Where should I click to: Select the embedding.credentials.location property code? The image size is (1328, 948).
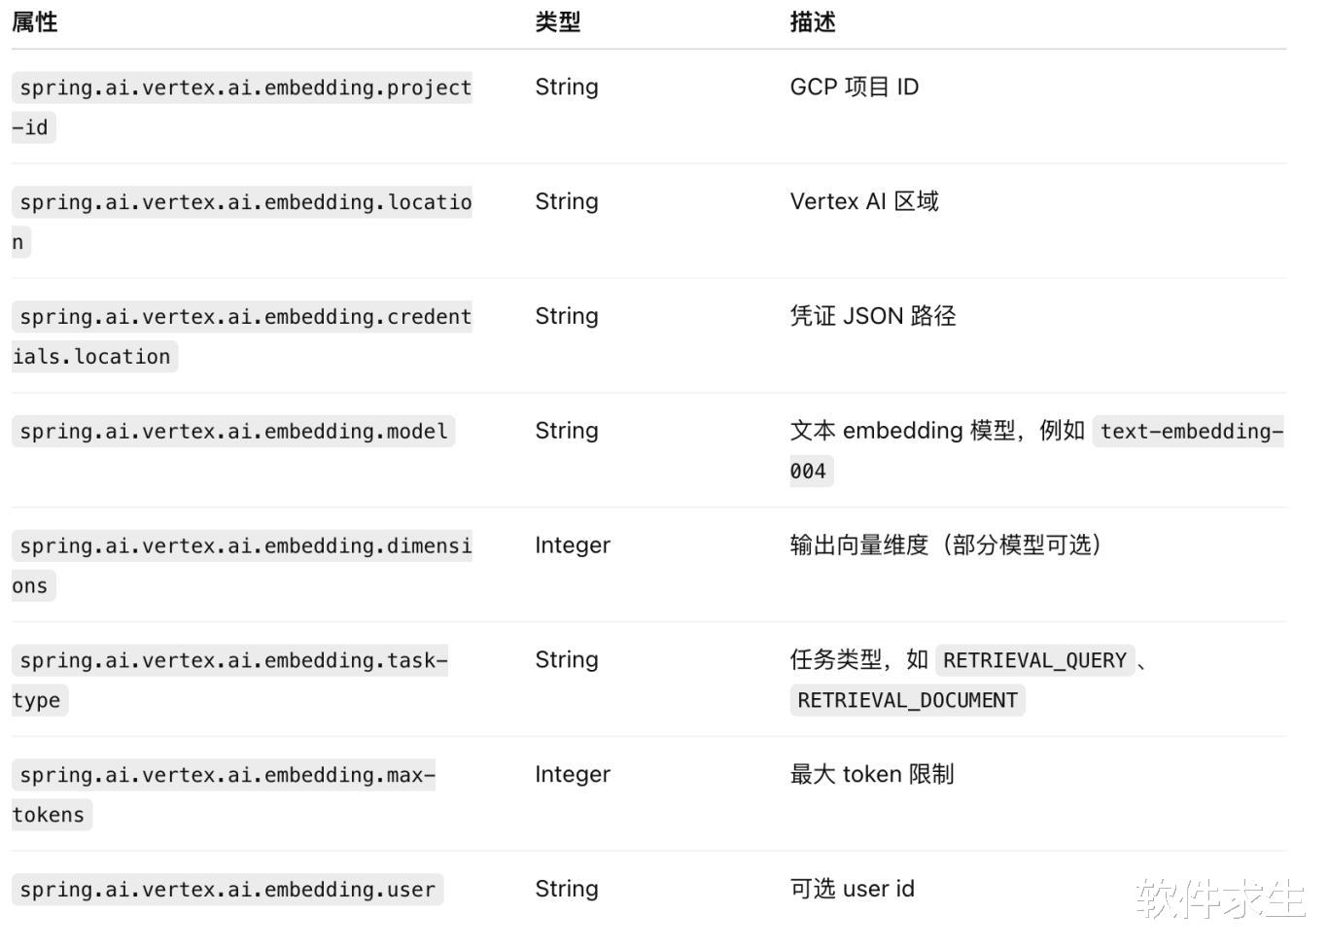pos(245,317)
